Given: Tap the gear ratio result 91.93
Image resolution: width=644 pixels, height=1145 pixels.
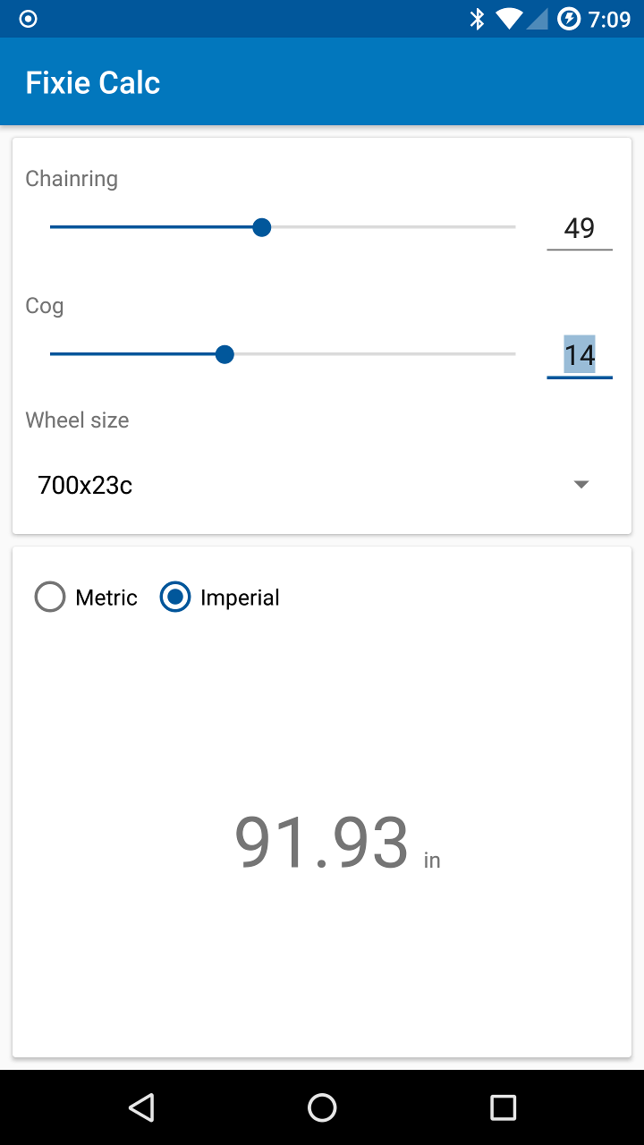Looking at the screenshot, I should [322, 839].
